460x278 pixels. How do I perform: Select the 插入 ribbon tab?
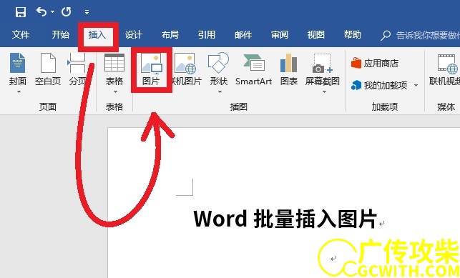coord(97,34)
